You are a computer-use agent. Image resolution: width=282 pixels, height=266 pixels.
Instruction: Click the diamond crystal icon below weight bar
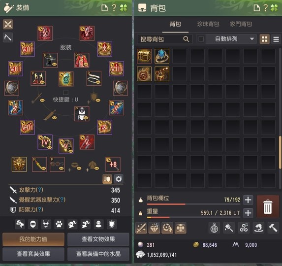coord(155,228)
